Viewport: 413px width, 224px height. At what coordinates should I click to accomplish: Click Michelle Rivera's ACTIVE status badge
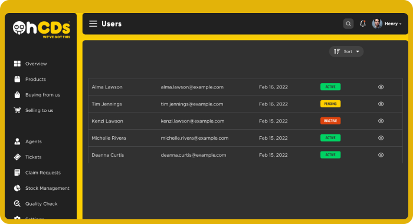point(330,138)
